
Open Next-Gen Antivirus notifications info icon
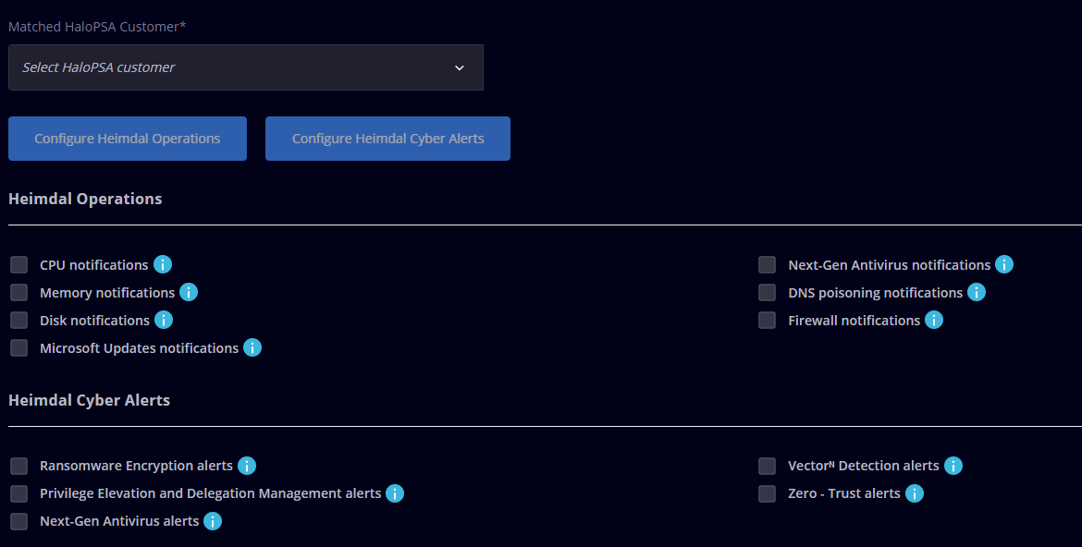[x=1004, y=264]
